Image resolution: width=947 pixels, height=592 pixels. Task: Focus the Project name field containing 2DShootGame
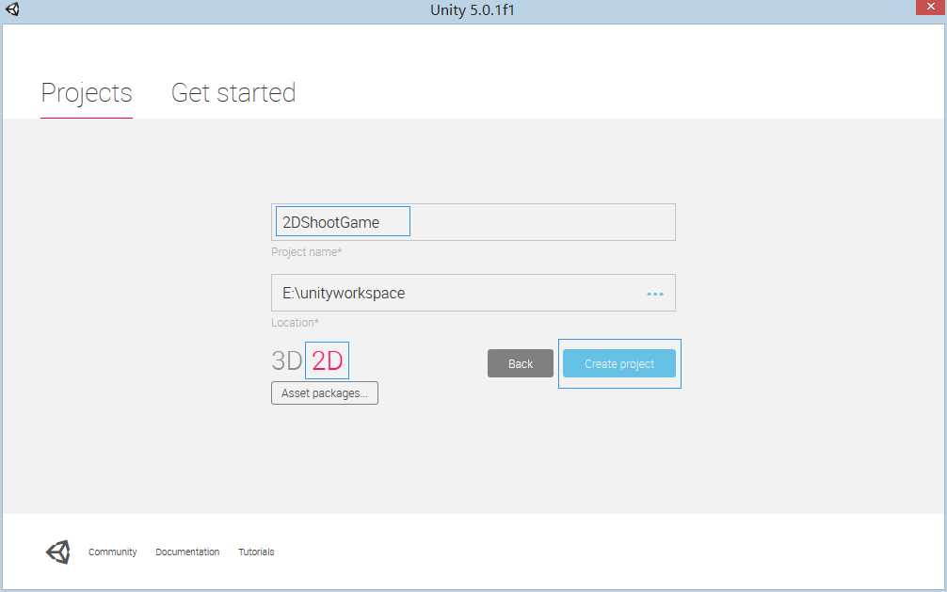click(x=473, y=222)
